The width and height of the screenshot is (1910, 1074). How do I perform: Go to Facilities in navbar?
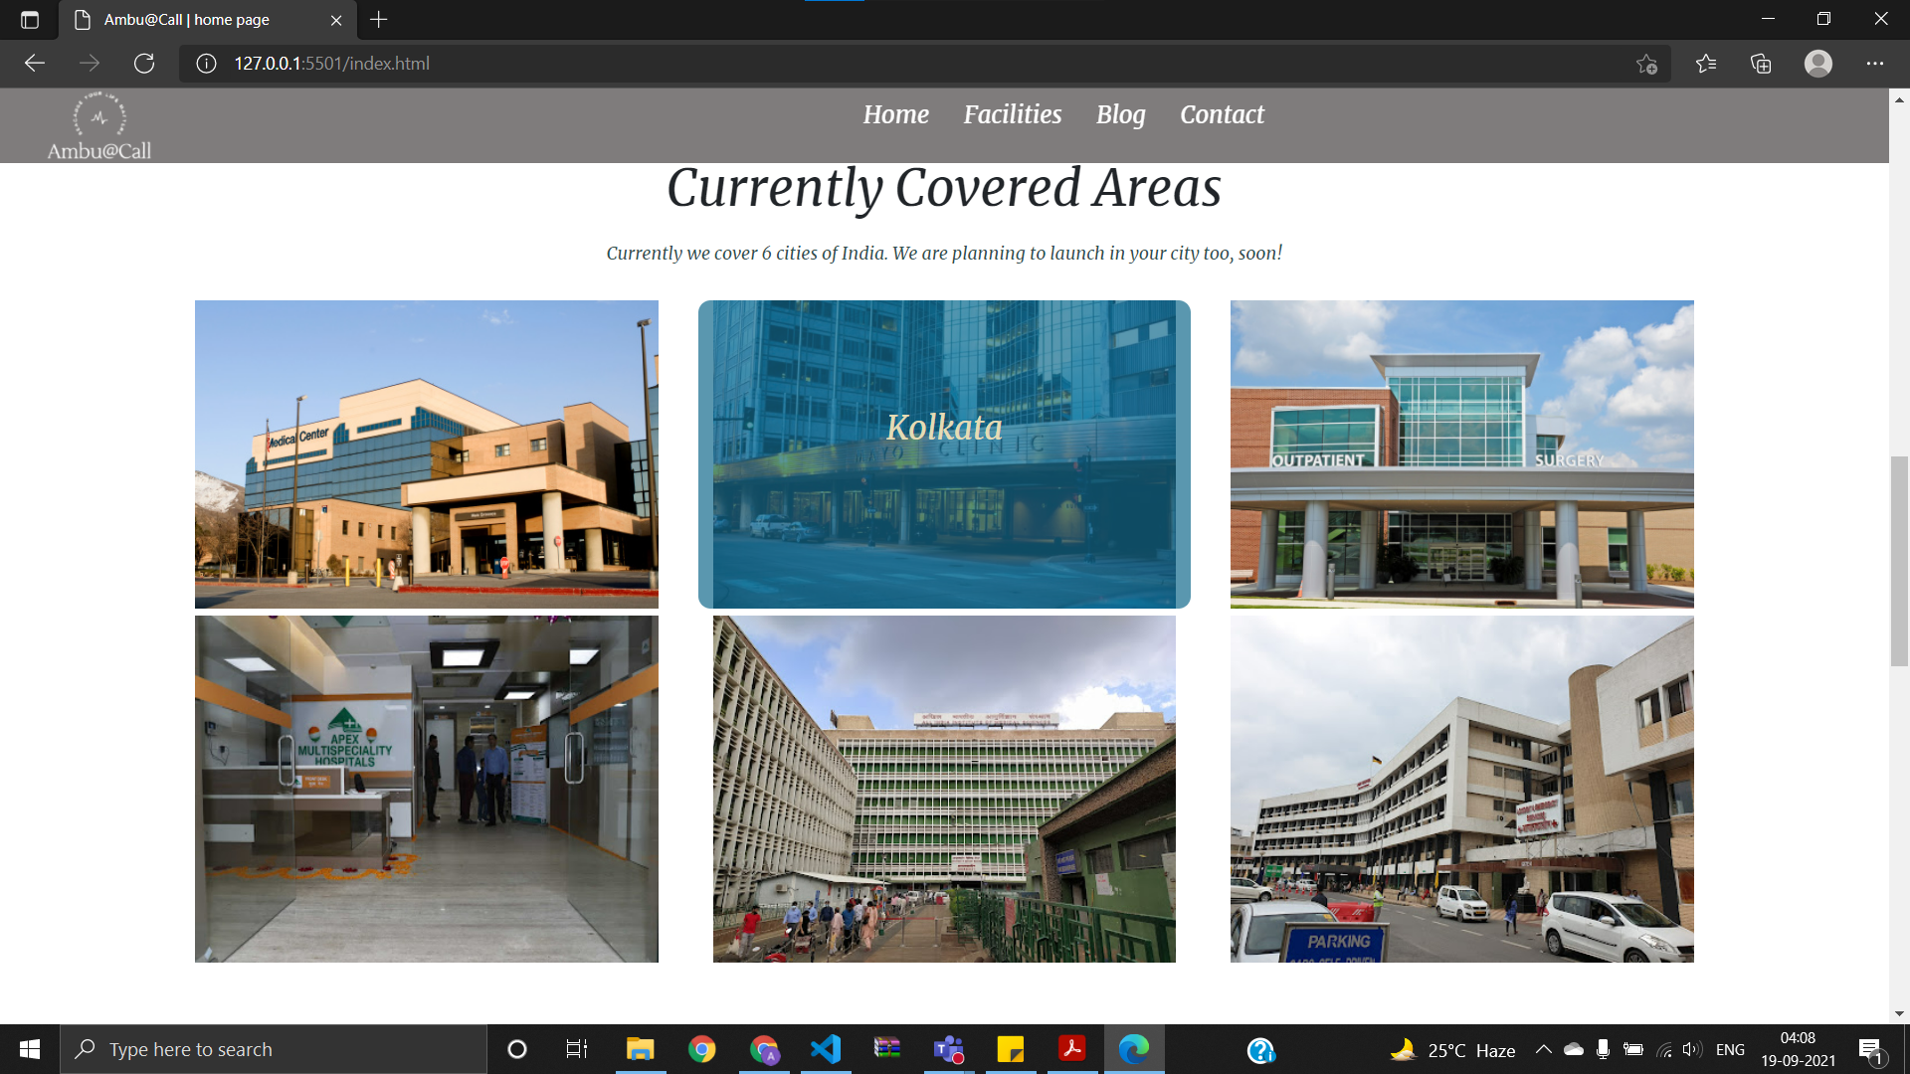pyautogui.click(x=1012, y=114)
